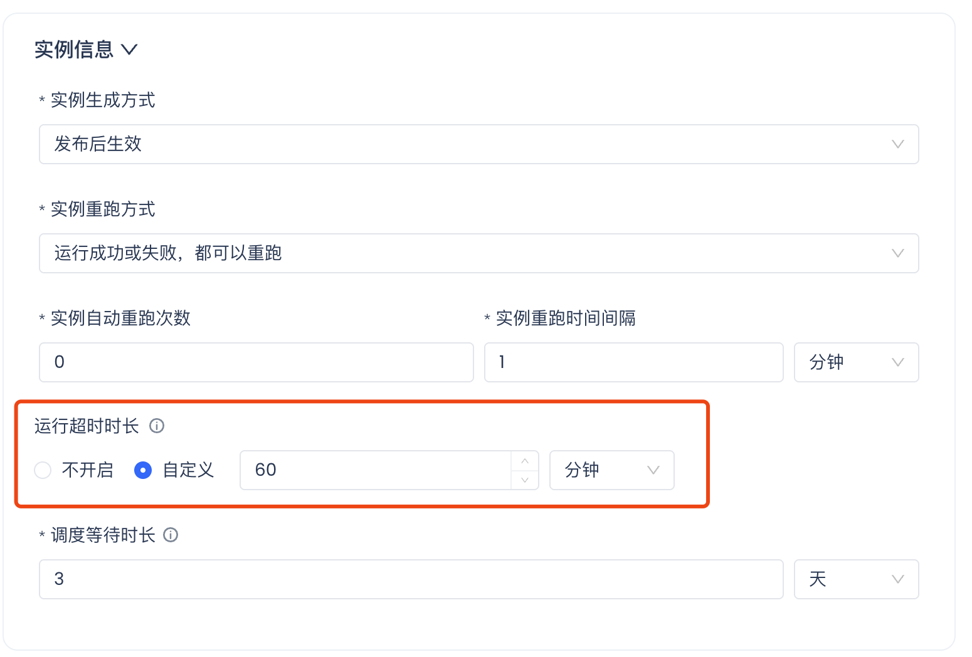972x657 pixels.
Task: Open the 实例重跑方式 dropdown
Action: pos(478,253)
